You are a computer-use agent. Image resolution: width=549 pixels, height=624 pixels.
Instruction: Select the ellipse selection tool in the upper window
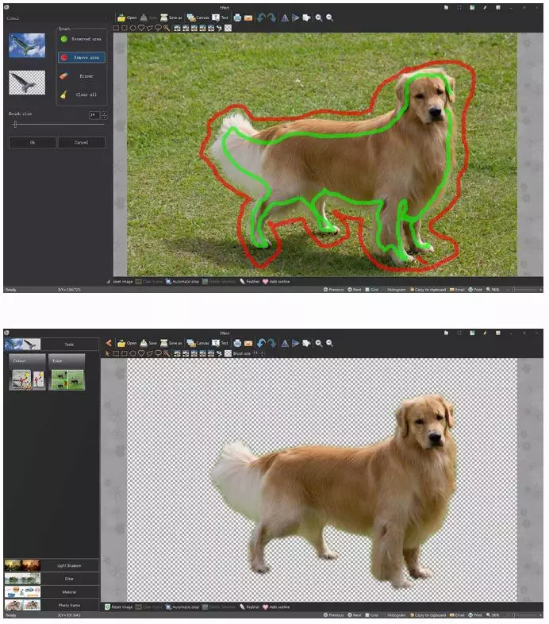coord(132,28)
